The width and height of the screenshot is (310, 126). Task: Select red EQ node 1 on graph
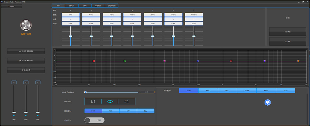point(94,61)
